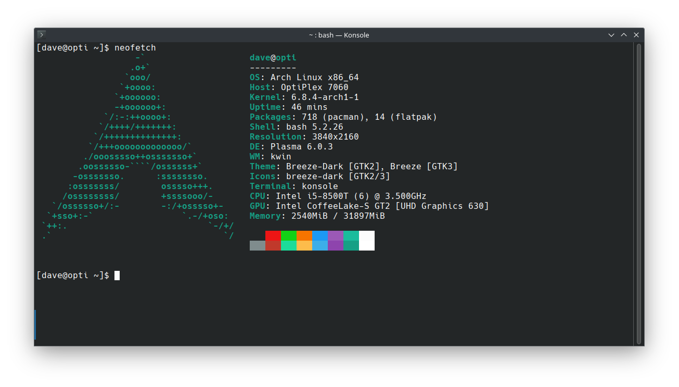Click the "Host: OptiPlex 7060" line

tap(299, 88)
